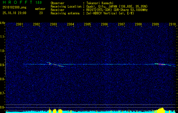
Task: Click version number 1.0.0
Action: pos(38,3)
